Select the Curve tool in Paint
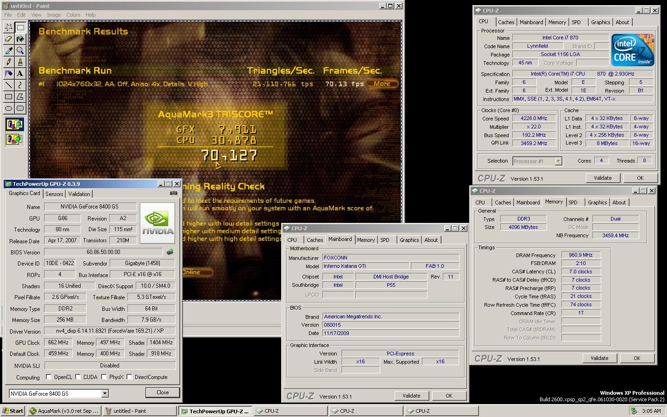This screenshot has height=417, width=667. click(x=20, y=85)
